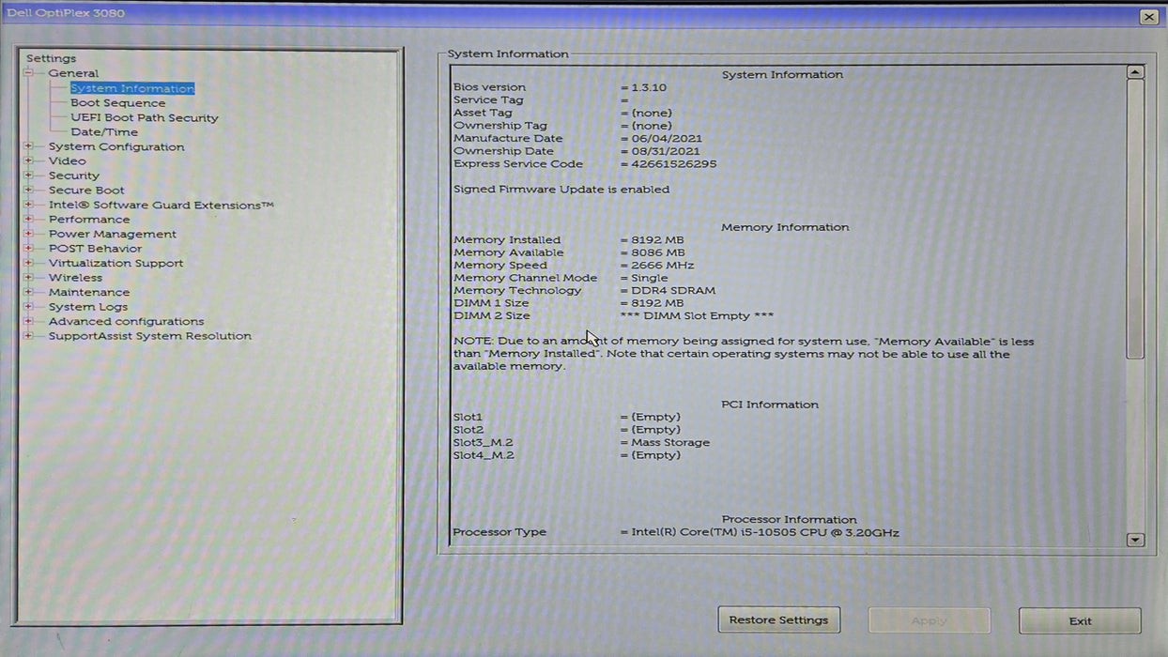Expand the POST Behavior node
This screenshot has height=657, width=1168.
[28, 249]
